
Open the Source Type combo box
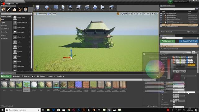[179, 72]
